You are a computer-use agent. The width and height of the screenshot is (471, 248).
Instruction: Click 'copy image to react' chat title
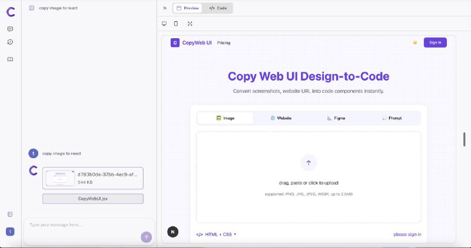point(58,8)
